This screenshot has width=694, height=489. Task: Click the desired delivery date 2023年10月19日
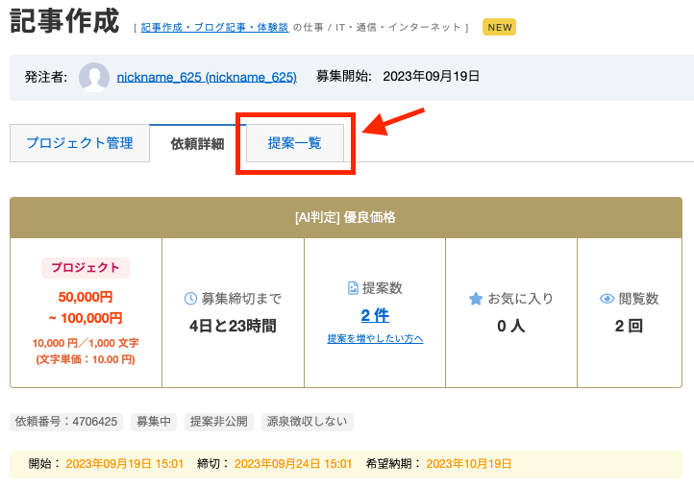(x=469, y=464)
